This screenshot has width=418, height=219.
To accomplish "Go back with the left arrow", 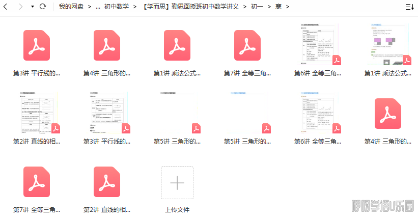I will coord(6,7).
